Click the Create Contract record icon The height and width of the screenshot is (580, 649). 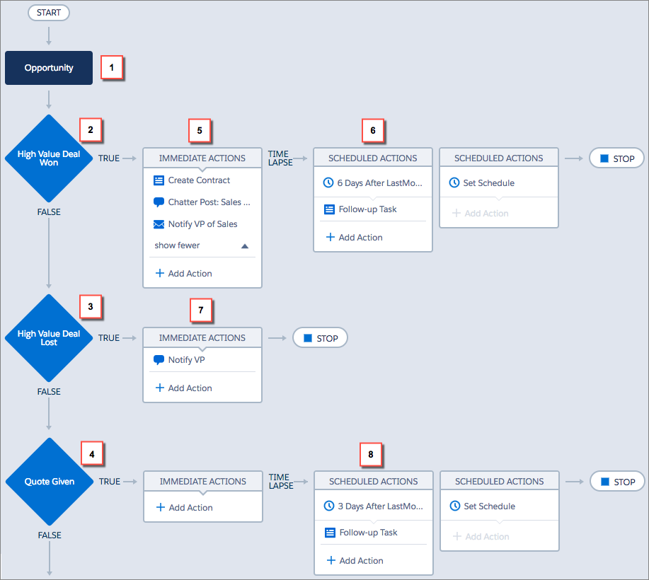159,180
